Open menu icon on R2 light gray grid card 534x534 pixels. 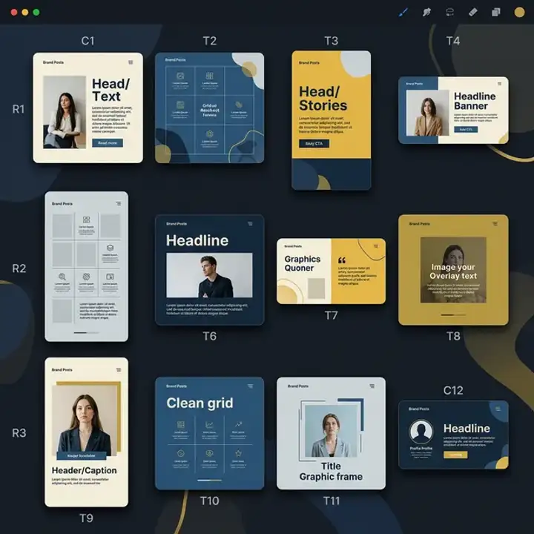(119, 203)
